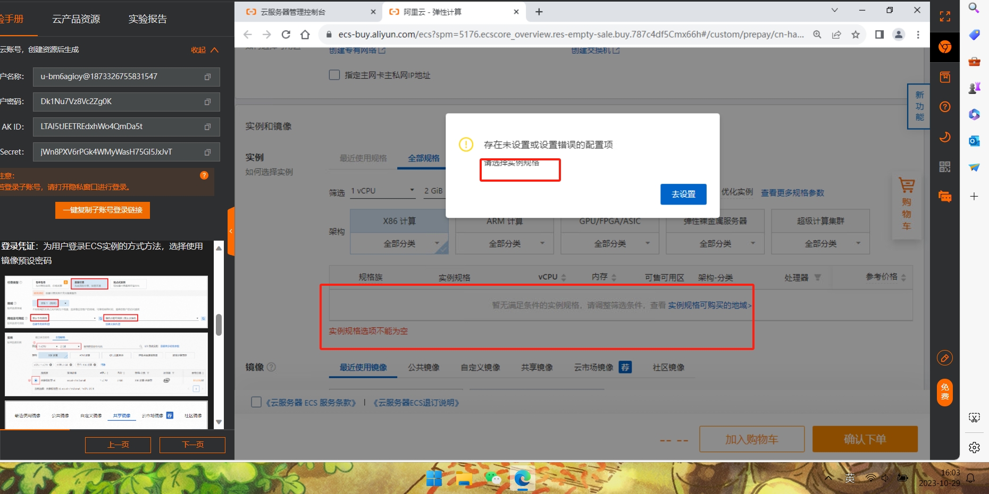The width and height of the screenshot is (989, 494).
Task: Go back in browser history
Action: point(247,35)
